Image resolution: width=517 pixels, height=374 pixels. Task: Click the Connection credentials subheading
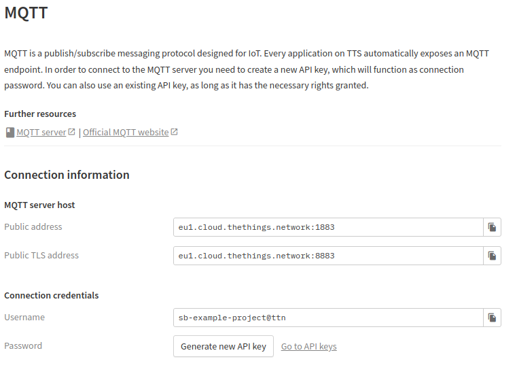point(52,296)
